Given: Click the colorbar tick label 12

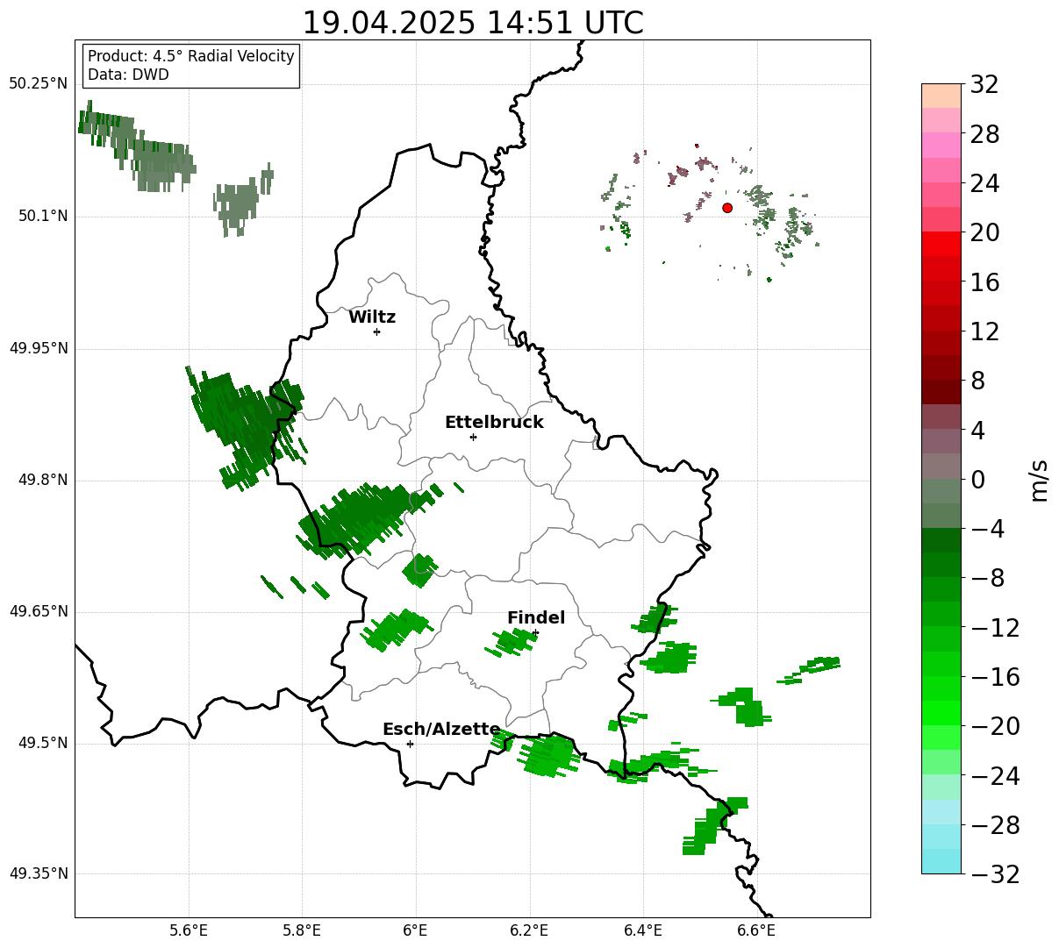Looking at the screenshot, I should 984,331.
